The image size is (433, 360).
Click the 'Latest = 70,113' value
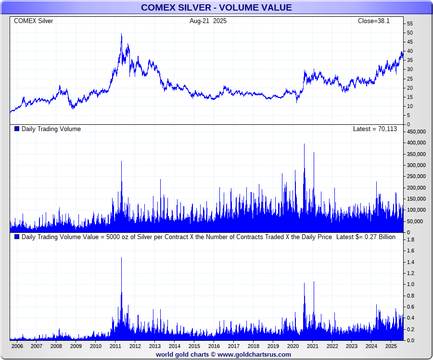point(375,129)
